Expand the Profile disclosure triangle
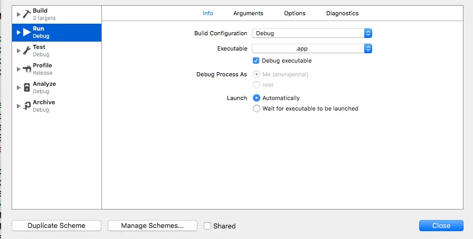 (x=18, y=69)
